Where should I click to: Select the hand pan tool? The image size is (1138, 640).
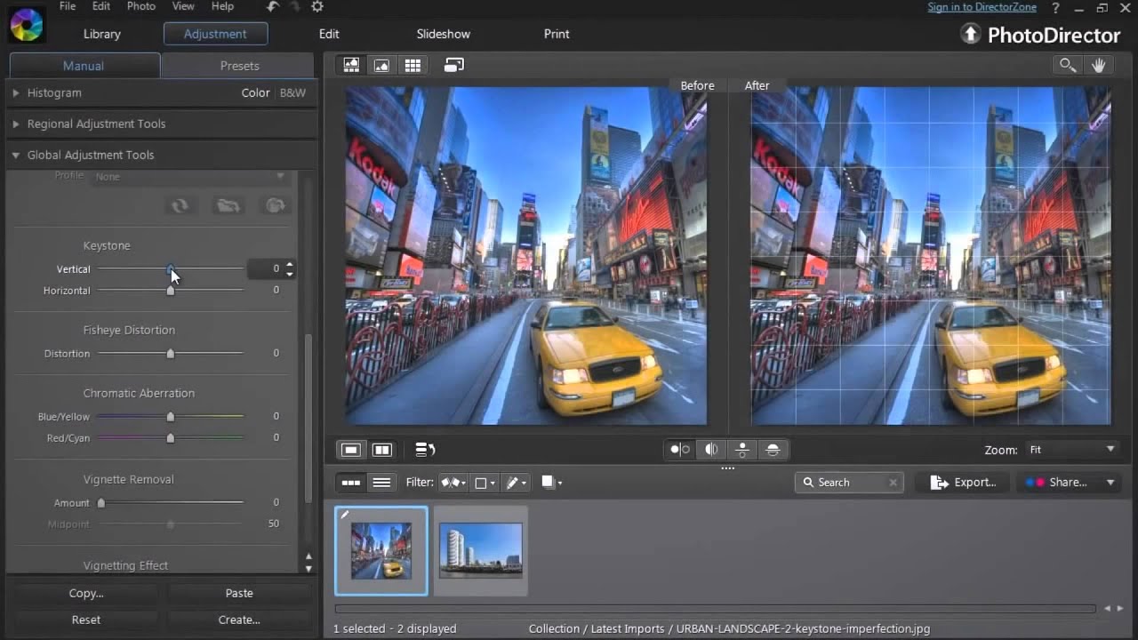pyautogui.click(x=1099, y=65)
